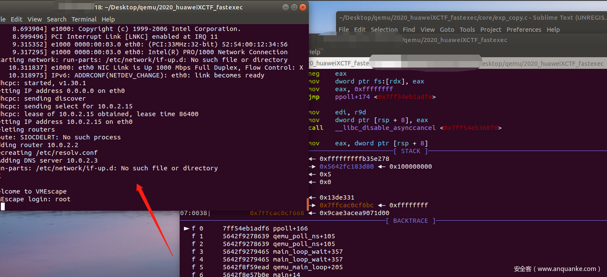The width and height of the screenshot is (607, 277).
Task: Open Sublime Text's Find menu
Action: [x=409, y=30]
